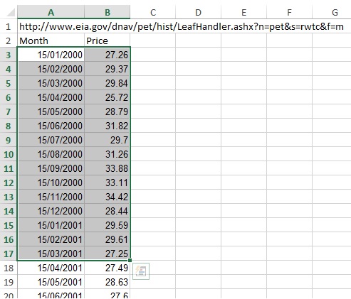
Task: Select column A header
Action: (51, 12)
